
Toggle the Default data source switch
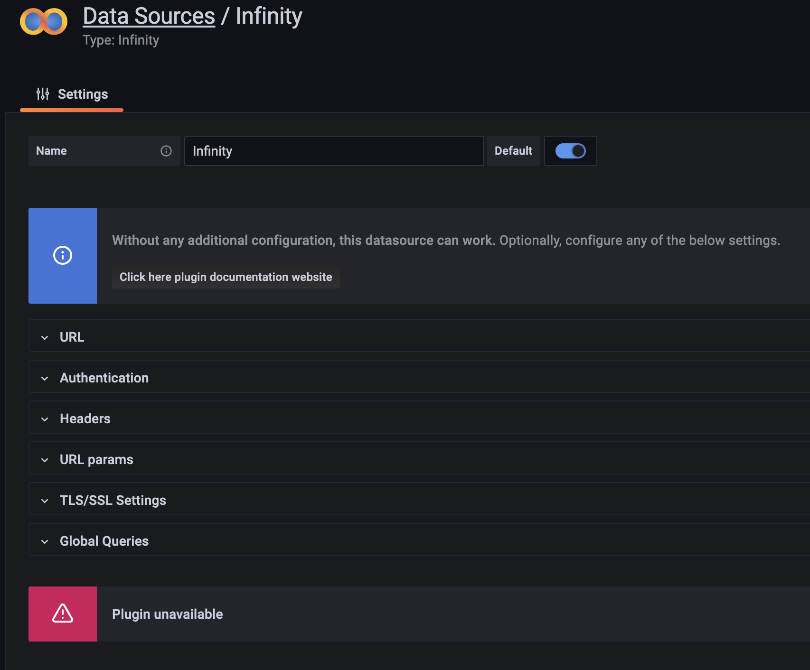[570, 151]
